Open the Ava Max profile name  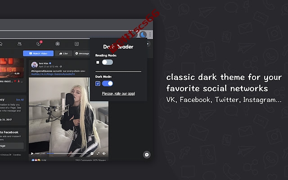(44, 63)
